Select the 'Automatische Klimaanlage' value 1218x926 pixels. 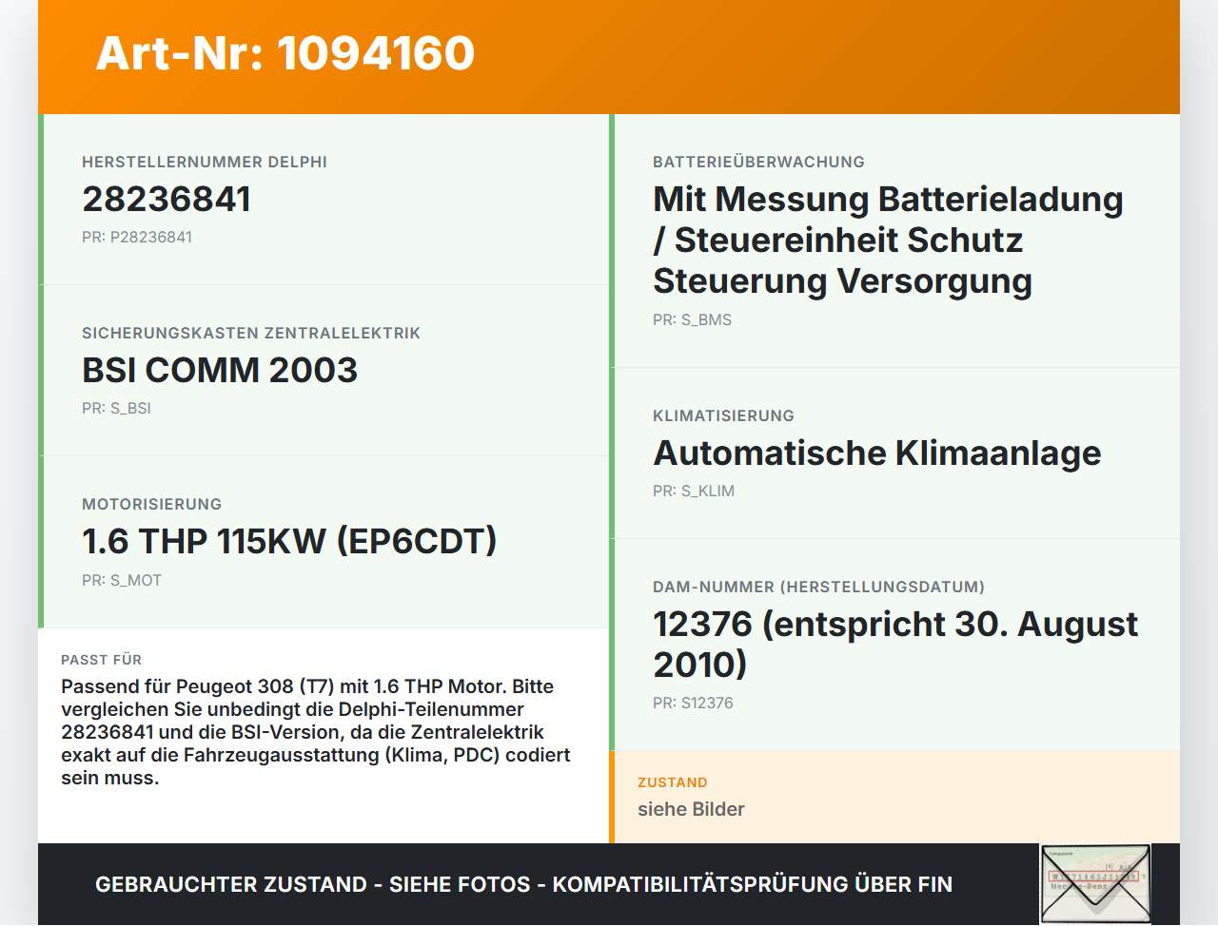pyautogui.click(x=877, y=453)
